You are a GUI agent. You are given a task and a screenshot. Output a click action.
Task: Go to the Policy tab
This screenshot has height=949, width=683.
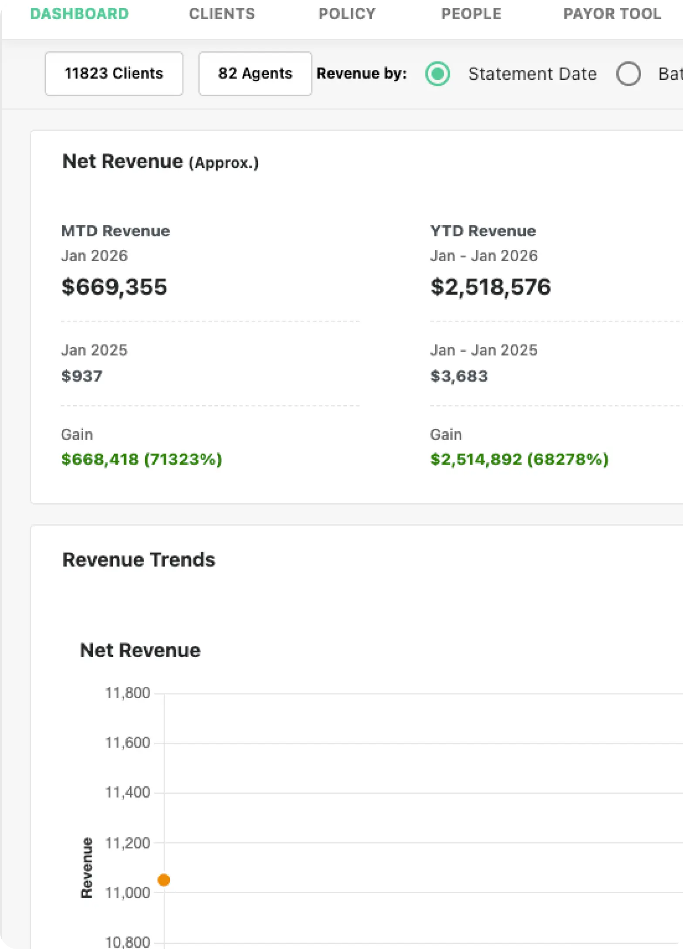(x=347, y=14)
